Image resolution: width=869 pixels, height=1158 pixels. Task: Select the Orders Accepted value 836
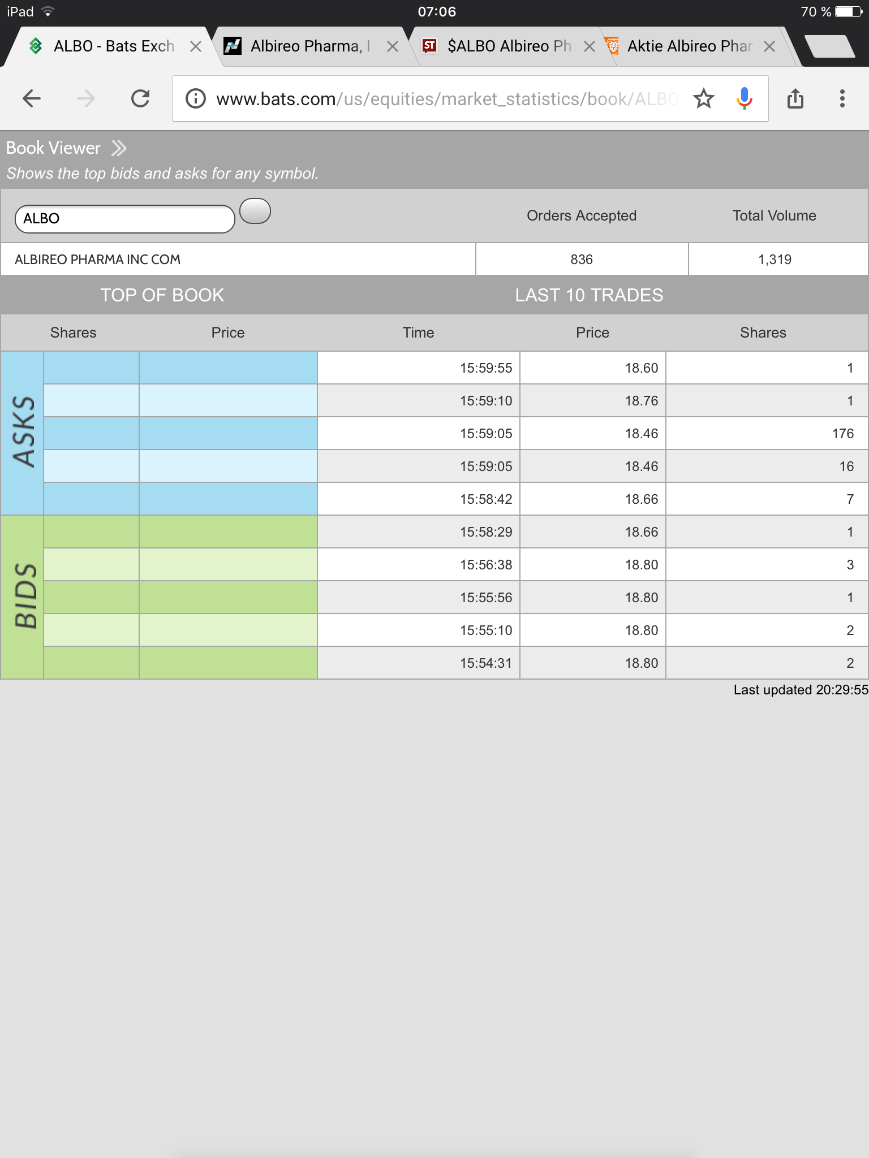pos(582,260)
